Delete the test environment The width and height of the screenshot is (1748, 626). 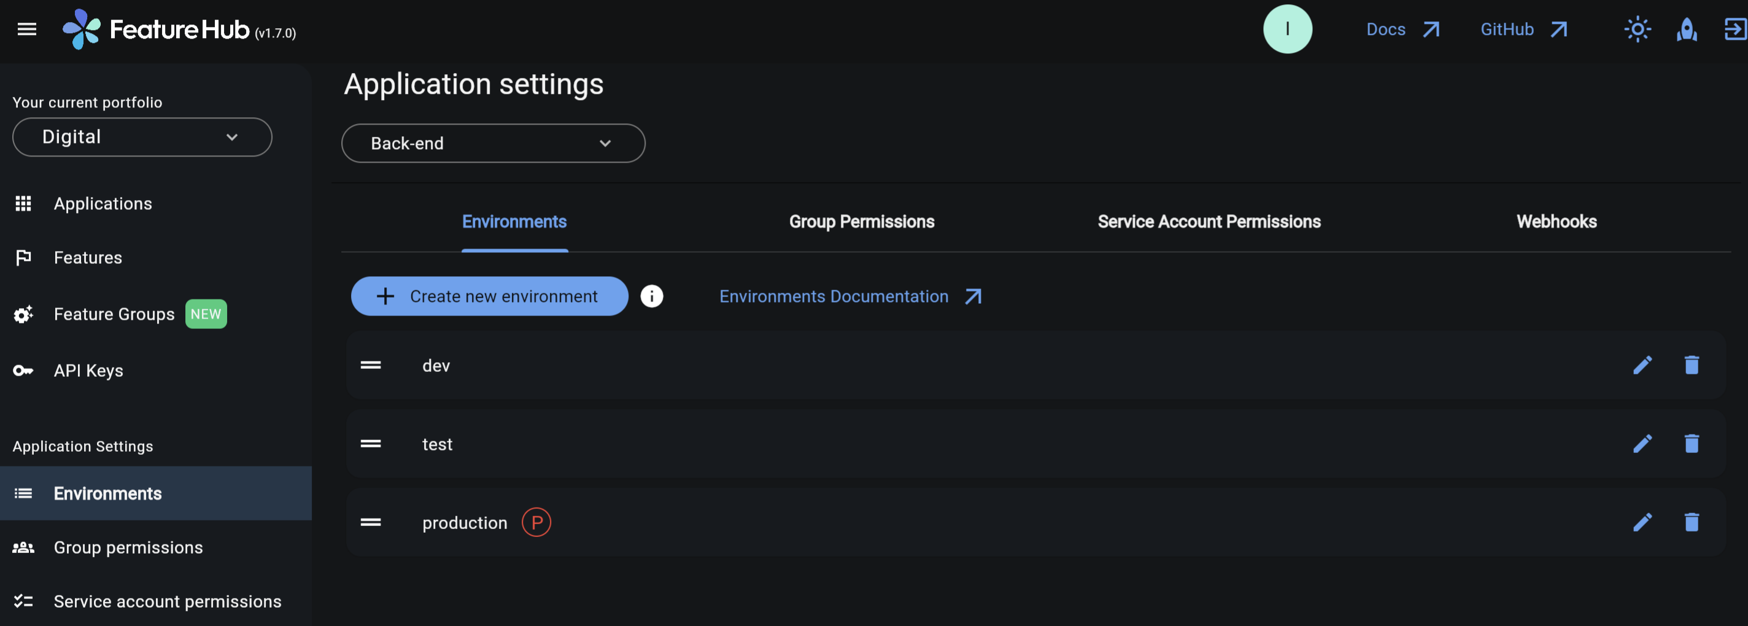1691,444
